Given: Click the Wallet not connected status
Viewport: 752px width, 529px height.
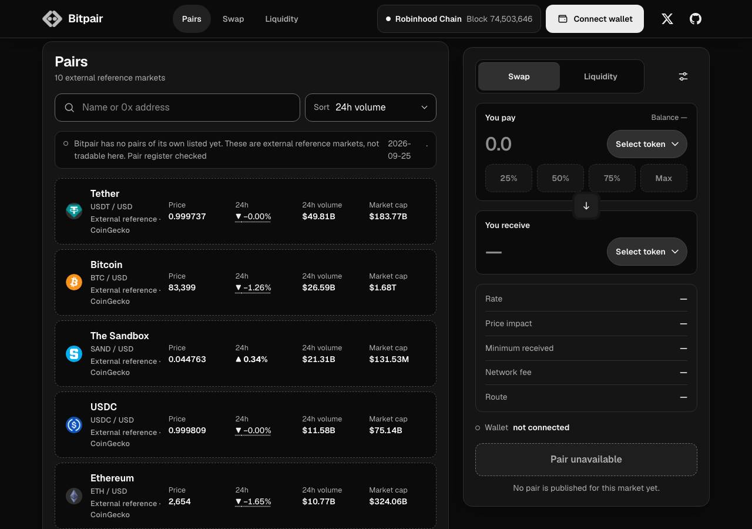Looking at the screenshot, I should pos(522,427).
